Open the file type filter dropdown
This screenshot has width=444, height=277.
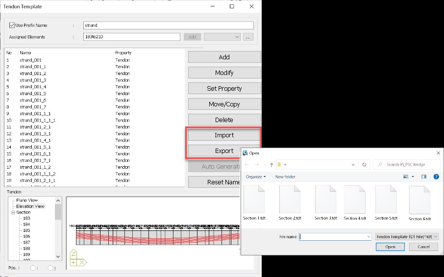point(407,237)
